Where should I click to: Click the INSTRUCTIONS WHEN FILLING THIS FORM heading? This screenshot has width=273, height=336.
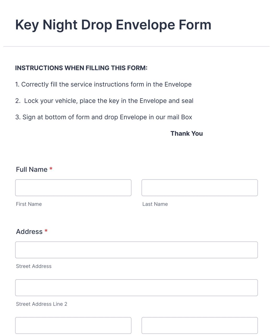(82, 68)
